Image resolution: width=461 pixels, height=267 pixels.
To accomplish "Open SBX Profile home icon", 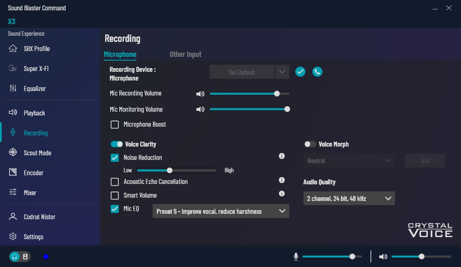I will pos(13,49).
